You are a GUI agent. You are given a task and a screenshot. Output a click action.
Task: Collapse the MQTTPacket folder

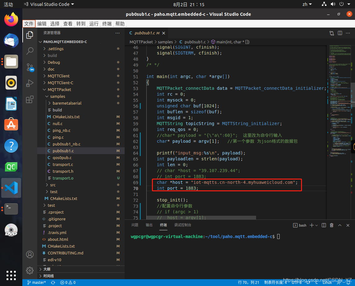click(81, 89)
